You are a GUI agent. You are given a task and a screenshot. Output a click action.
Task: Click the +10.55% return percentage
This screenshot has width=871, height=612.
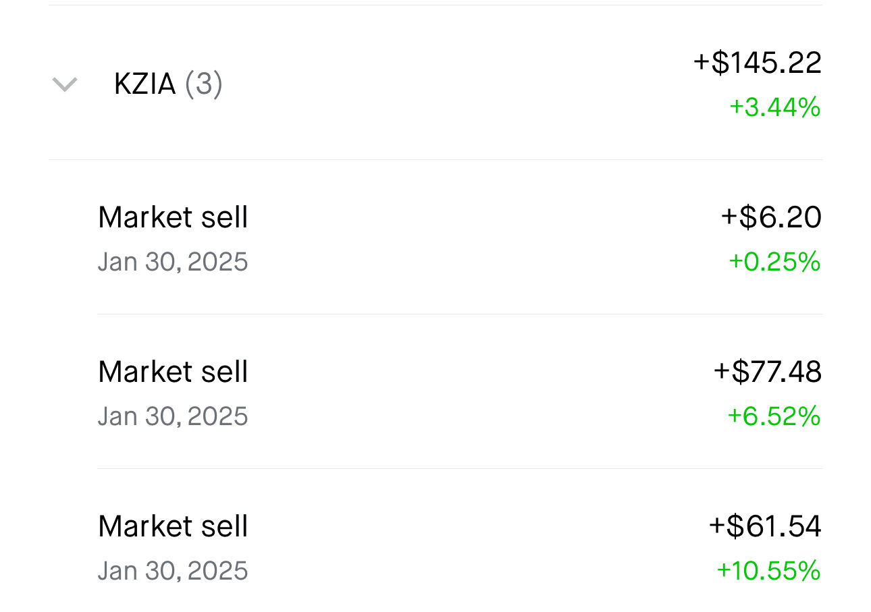coord(768,571)
